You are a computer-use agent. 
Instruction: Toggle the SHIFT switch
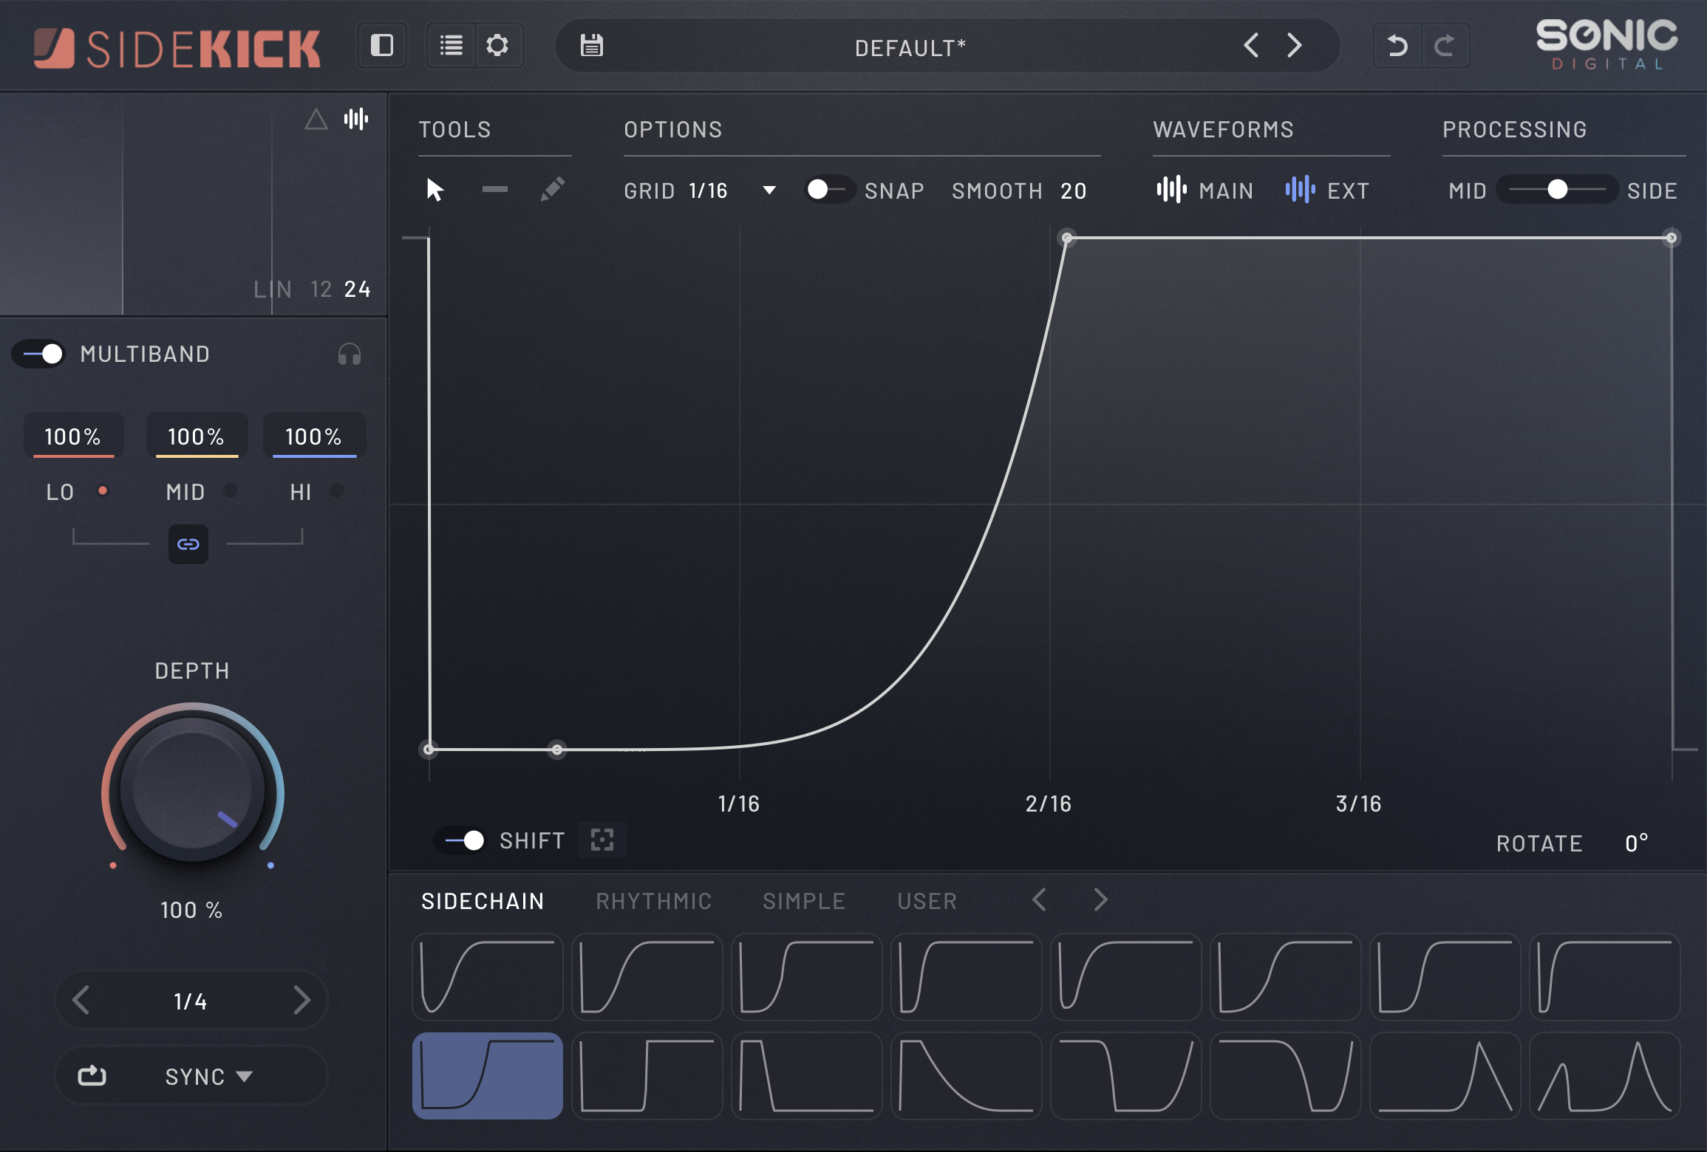(x=461, y=840)
